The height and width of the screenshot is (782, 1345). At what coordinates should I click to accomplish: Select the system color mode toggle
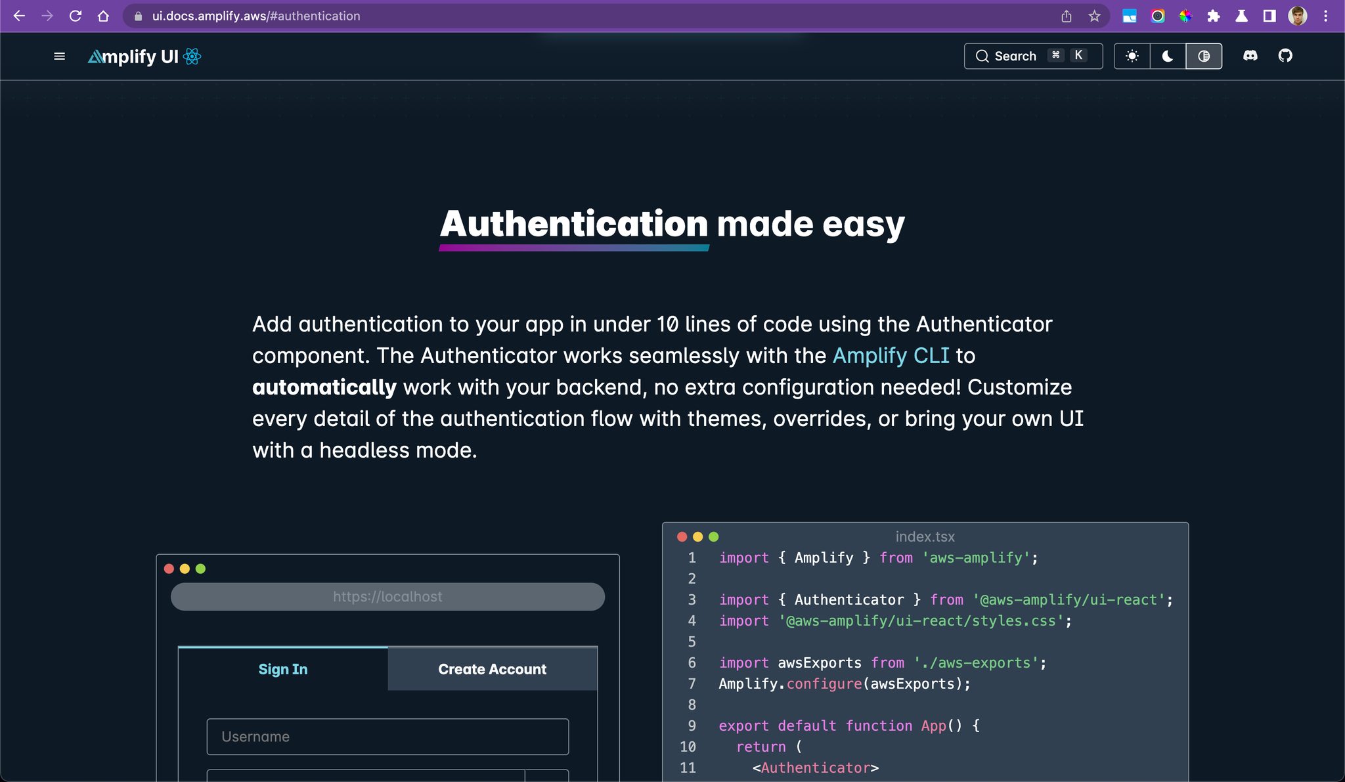coord(1204,56)
